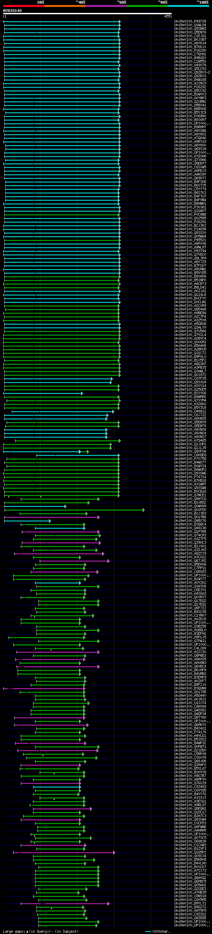The height and width of the screenshot is (934, 212).
Task: Open hit UniRef100_Q9SBN3
Action: pos(190,28)
